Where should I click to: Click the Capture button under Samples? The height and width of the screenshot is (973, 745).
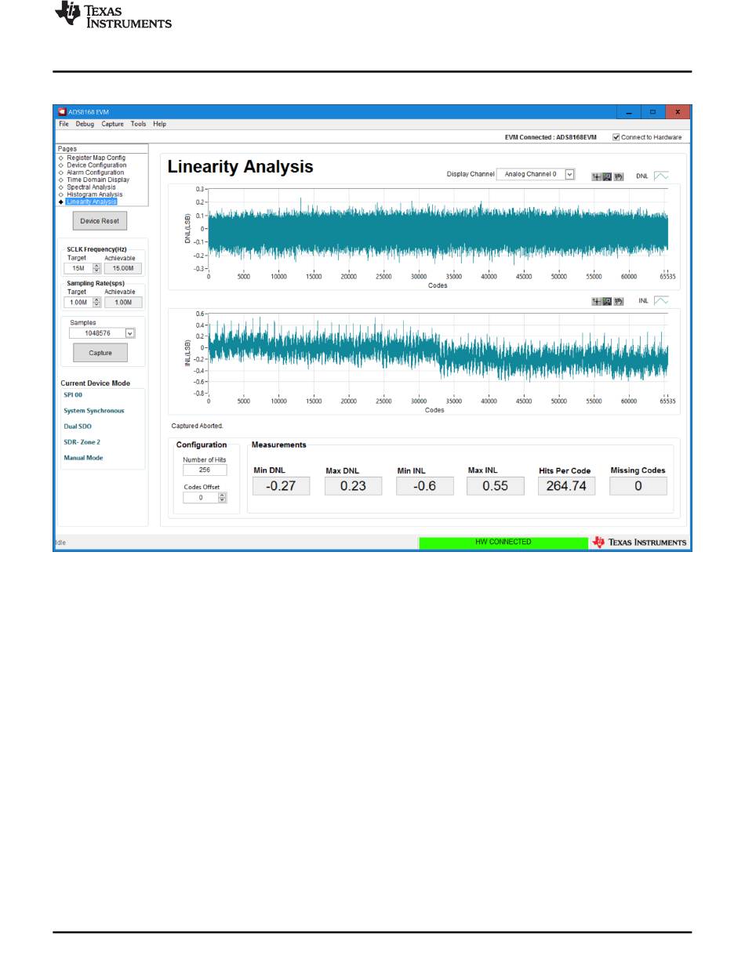[100, 353]
